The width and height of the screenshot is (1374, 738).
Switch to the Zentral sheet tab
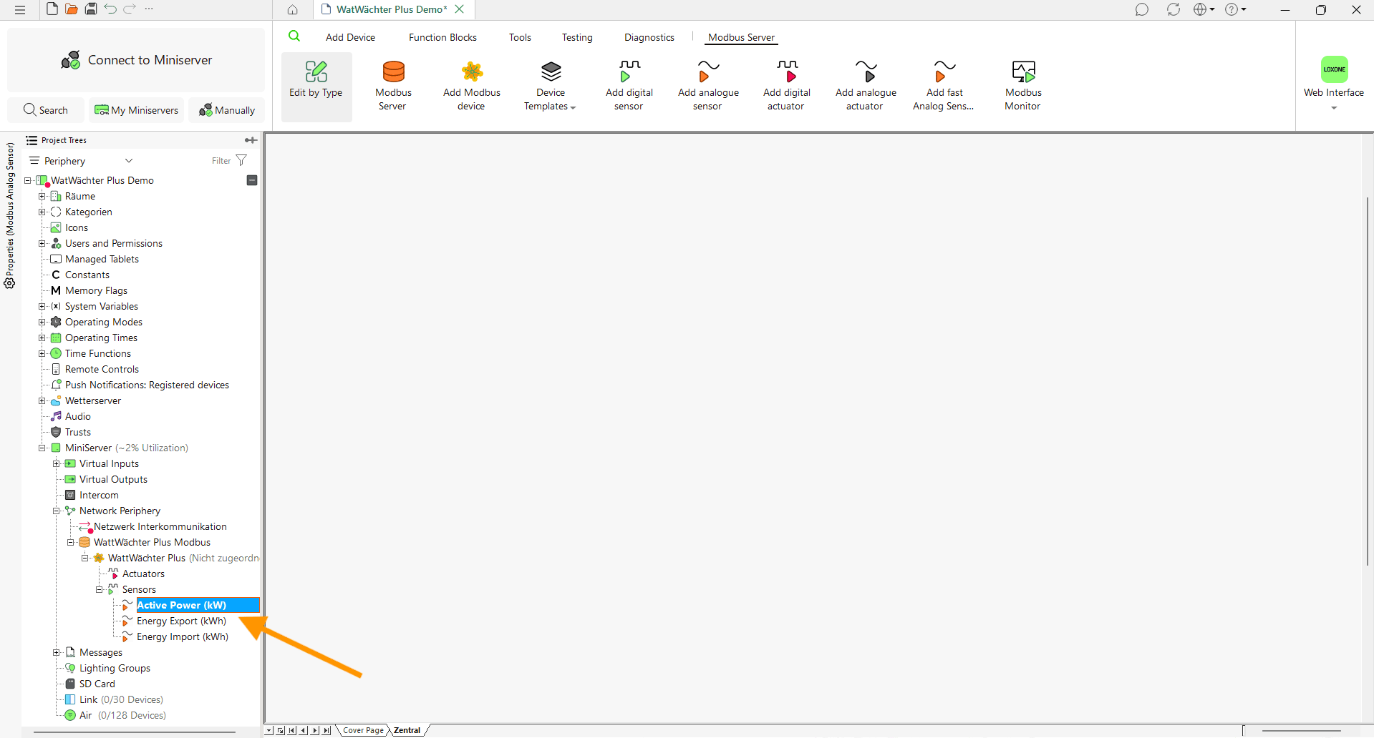click(407, 730)
